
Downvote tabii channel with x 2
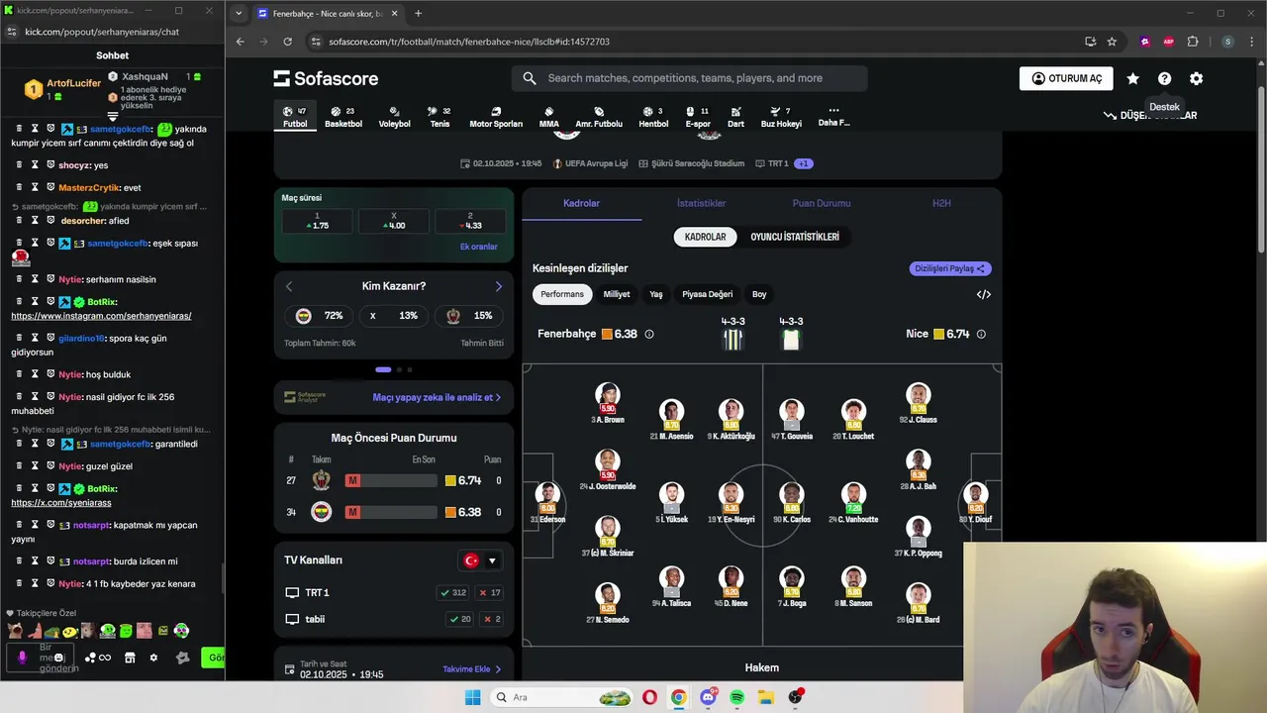[x=491, y=619]
